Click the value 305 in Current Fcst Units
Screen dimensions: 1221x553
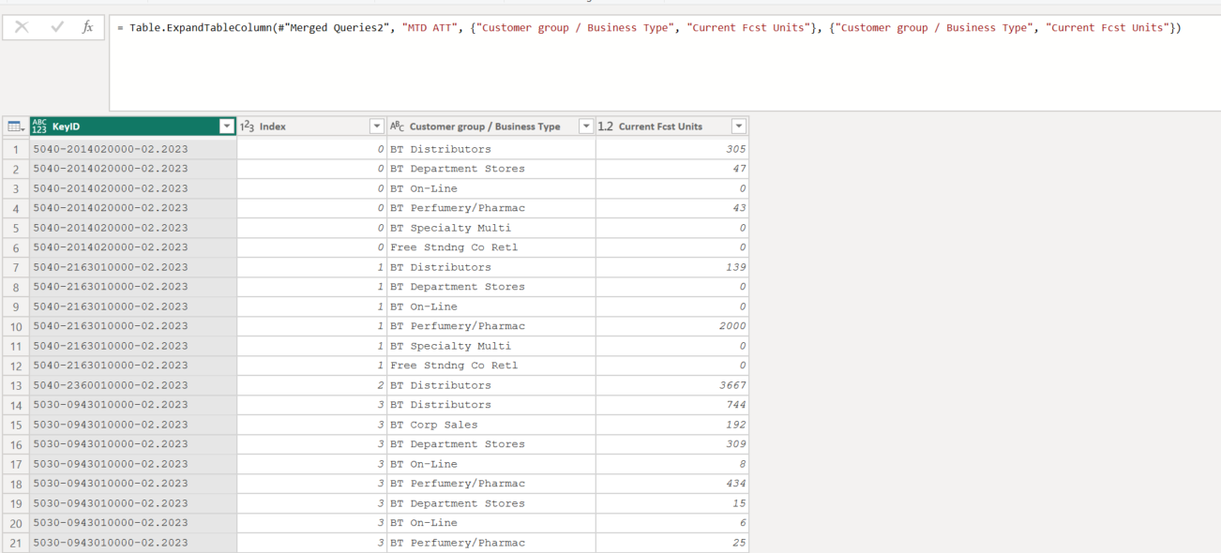[x=735, y=149]
